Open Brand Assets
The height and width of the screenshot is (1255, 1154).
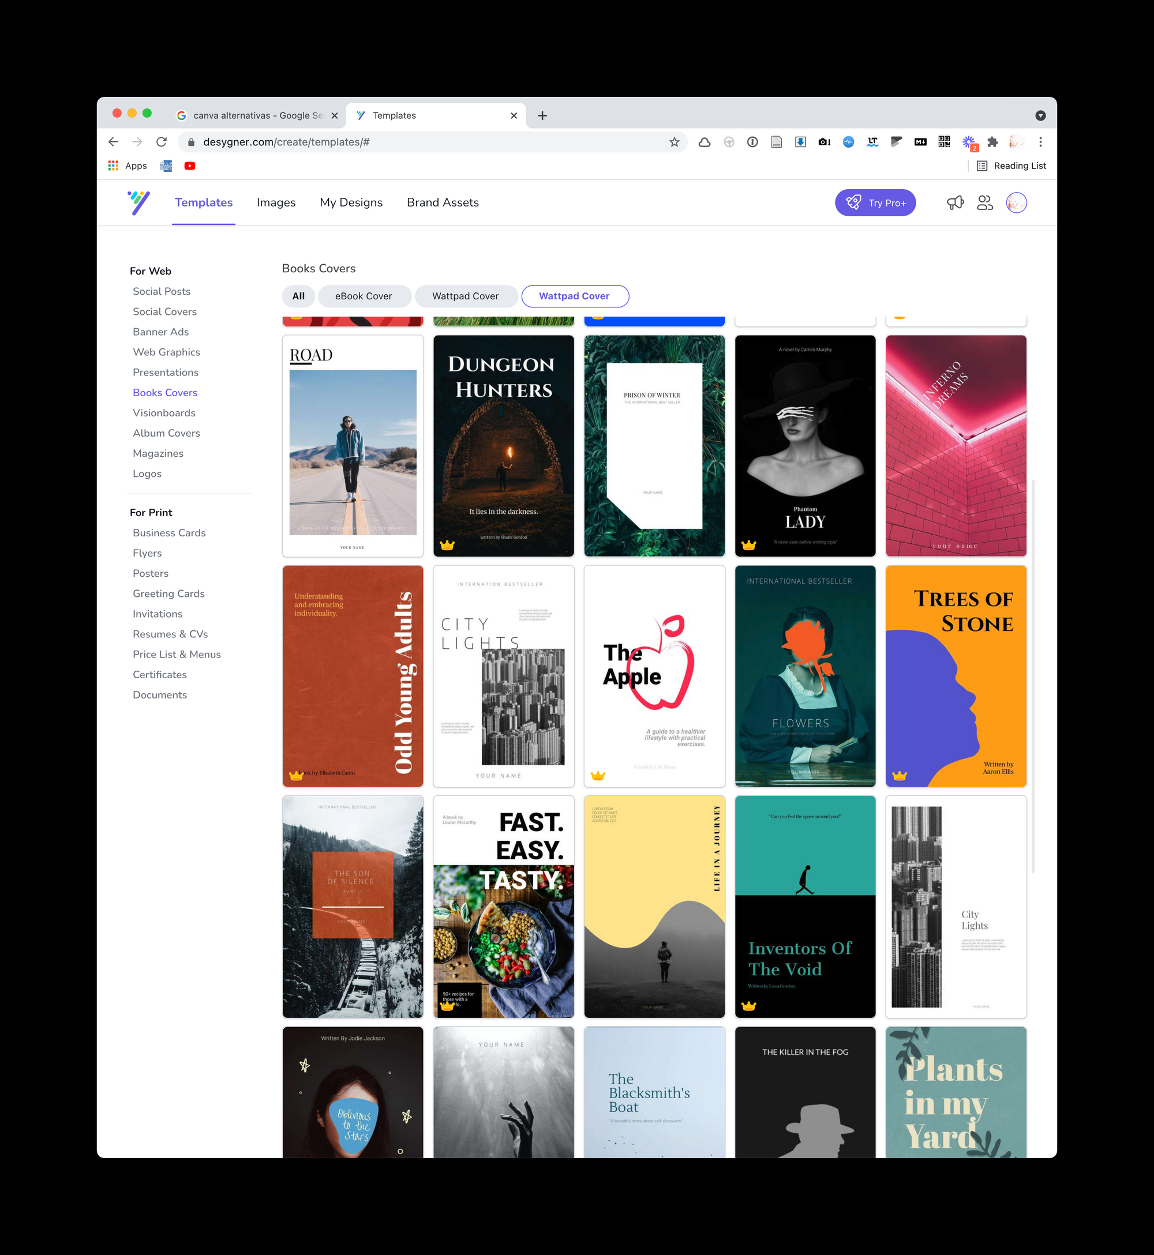(443, 203)
